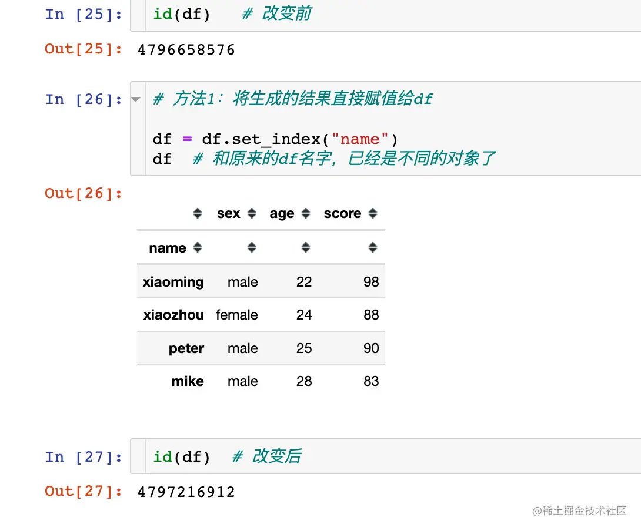Click the peter row index
This screenshot has height=531, width=641.
(186, 348)
